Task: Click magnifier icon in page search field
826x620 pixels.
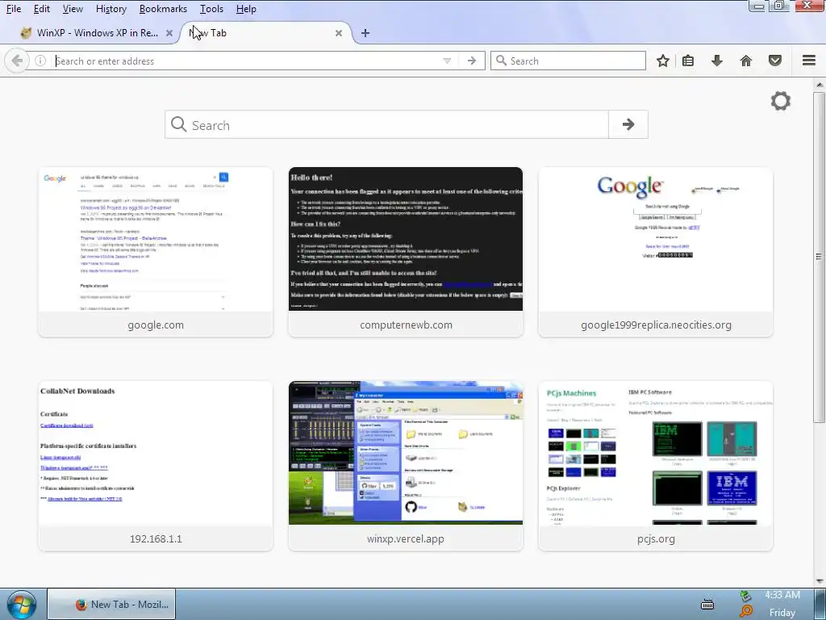Action: [178, 124]
